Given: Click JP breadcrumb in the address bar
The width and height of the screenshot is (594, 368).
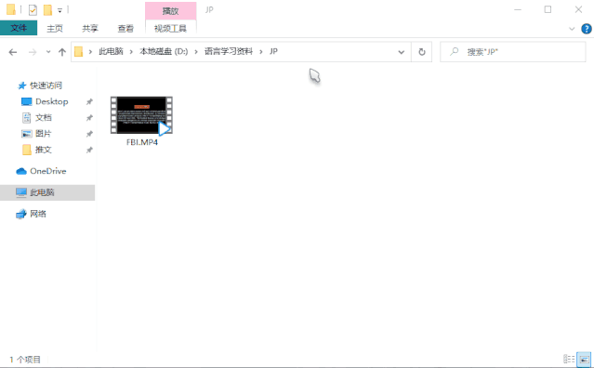Looking at the screenshot, I should tap(273, 51).
